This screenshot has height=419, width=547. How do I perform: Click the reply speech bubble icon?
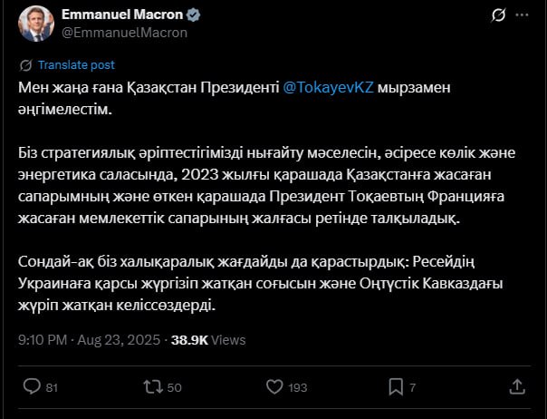tap(32, 386)
